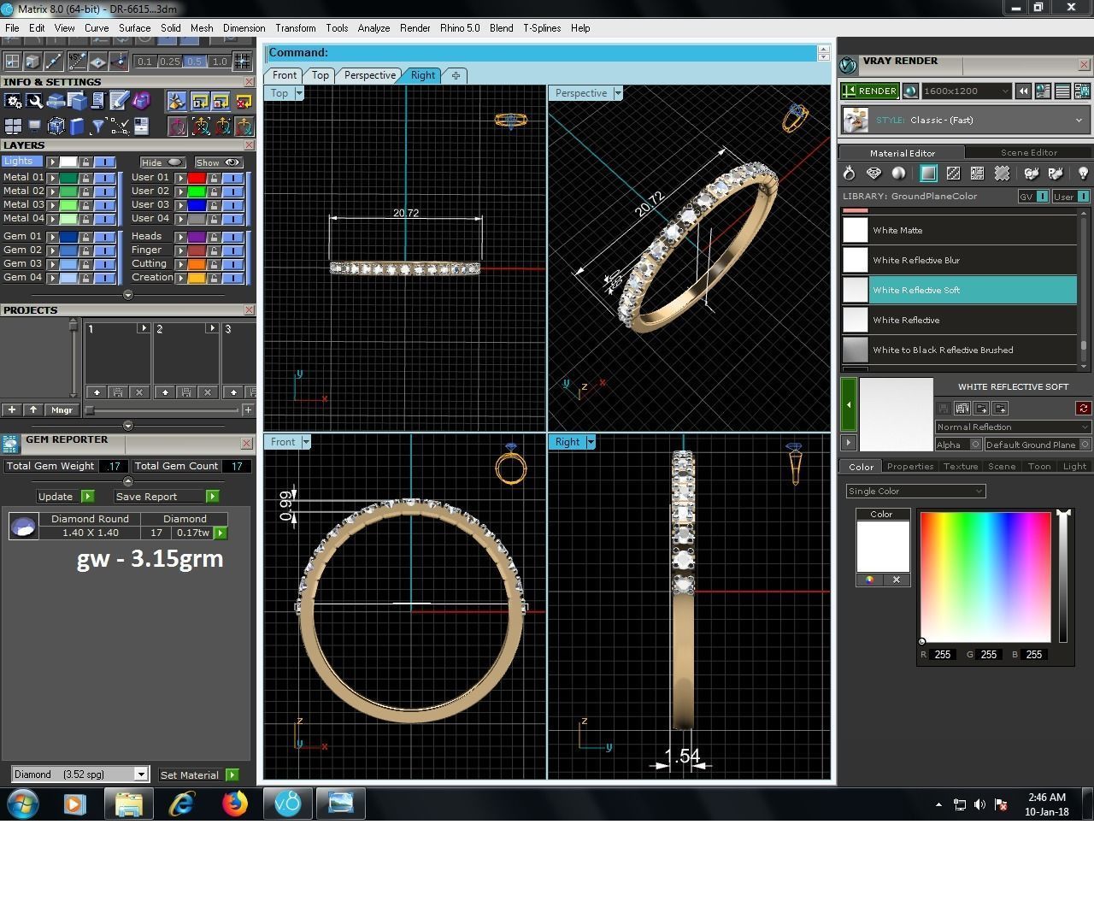Screen dimensions: 1094x901
Task: Toggle the Alpha option circle
Action: pyautogui.click(x=975, y=445)
